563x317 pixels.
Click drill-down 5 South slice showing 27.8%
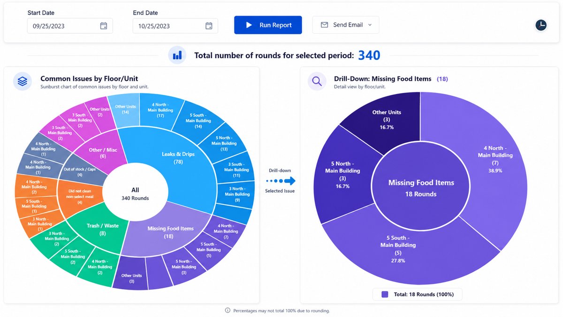point(399,249)
